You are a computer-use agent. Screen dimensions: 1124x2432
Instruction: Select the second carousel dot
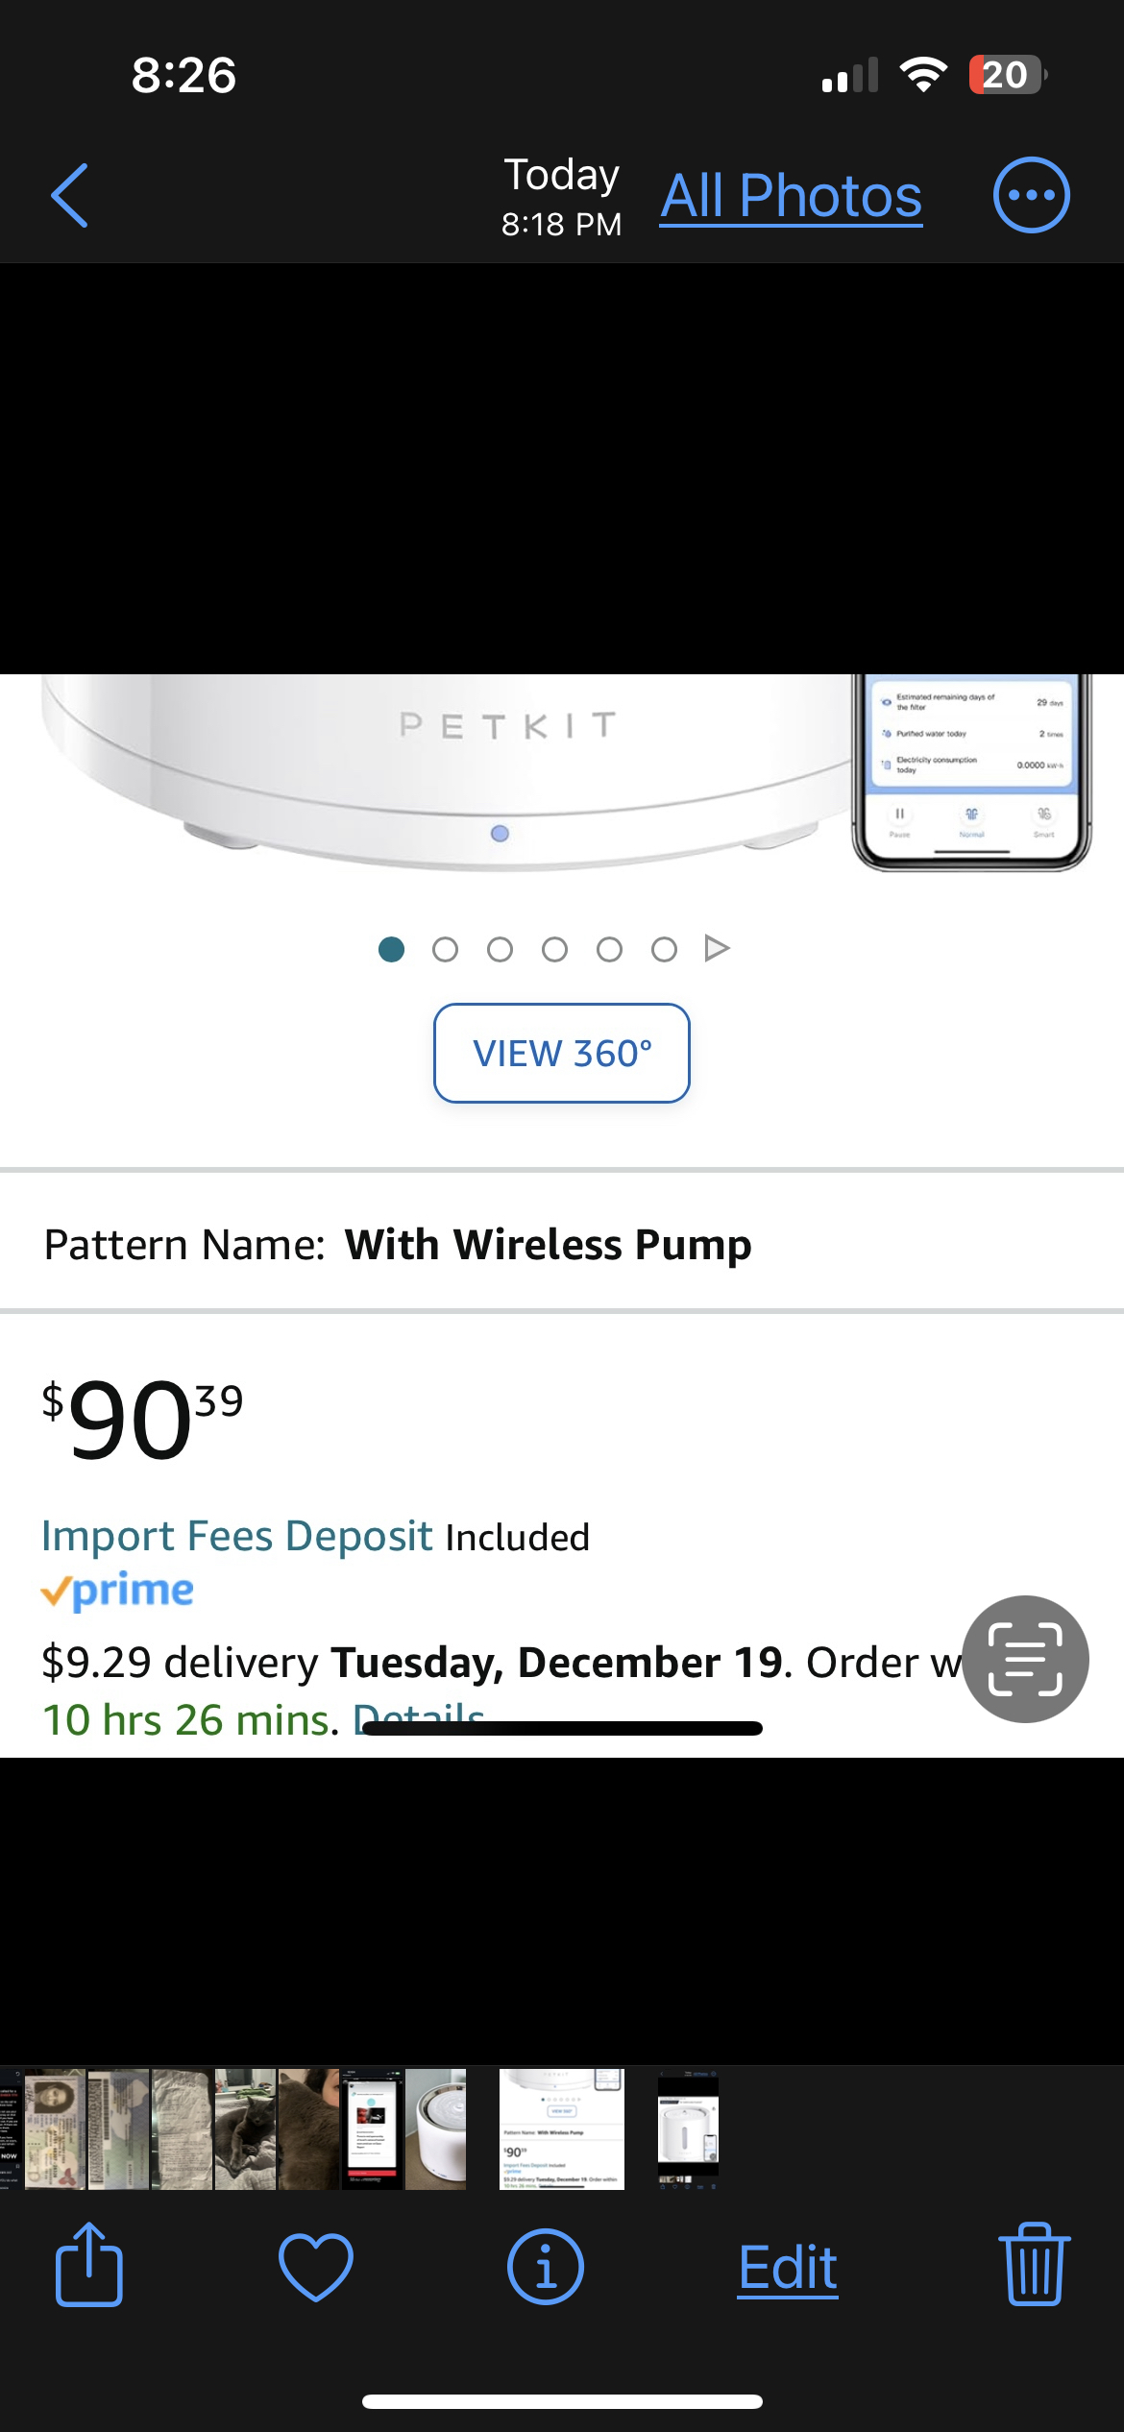446,948
